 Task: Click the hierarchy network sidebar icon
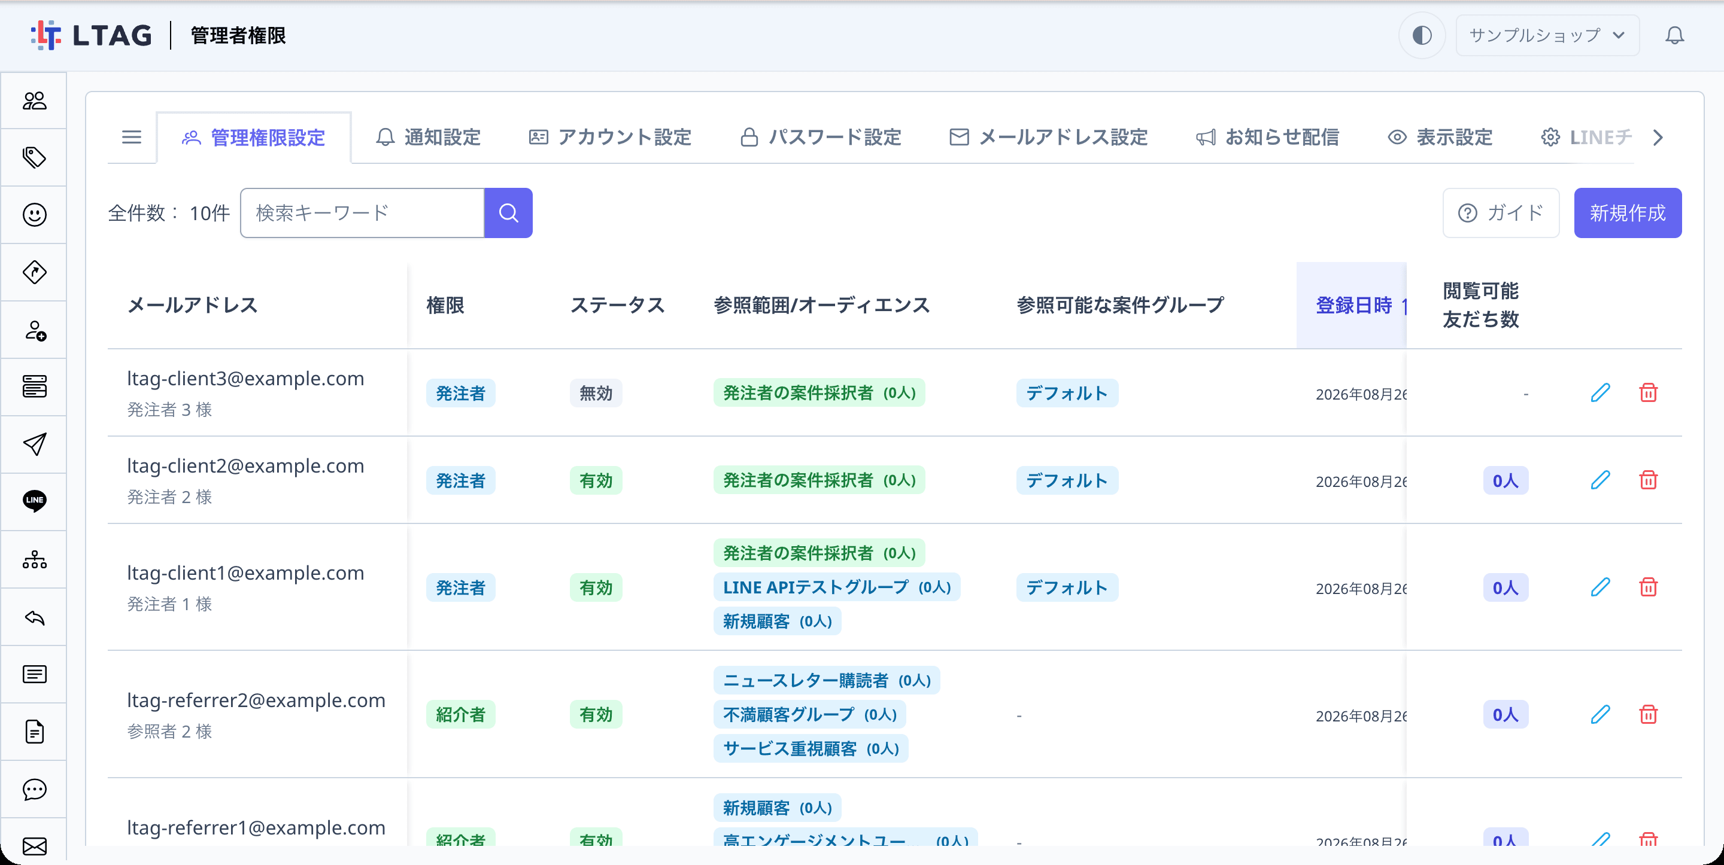[34, 559]
